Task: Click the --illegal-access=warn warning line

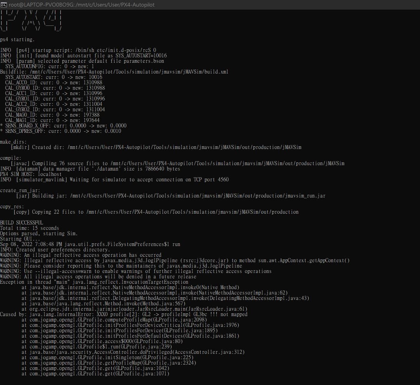Action: 136,271
